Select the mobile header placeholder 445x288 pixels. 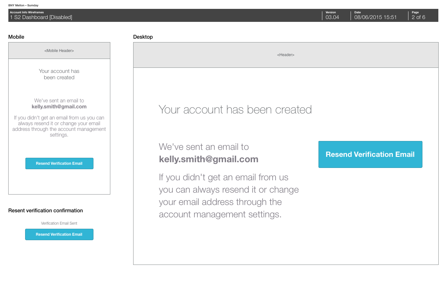(59, 51)
